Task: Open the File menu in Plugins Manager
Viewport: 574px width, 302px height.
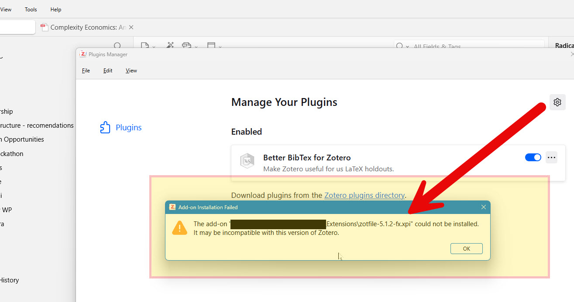Action: coord(86,71)
